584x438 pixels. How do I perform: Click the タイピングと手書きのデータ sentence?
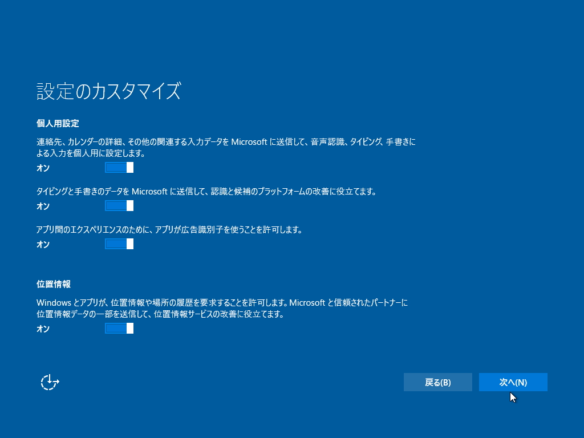(206, 192)
